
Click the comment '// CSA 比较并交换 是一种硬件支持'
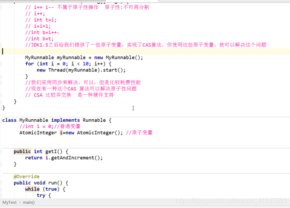pos(70,95)
